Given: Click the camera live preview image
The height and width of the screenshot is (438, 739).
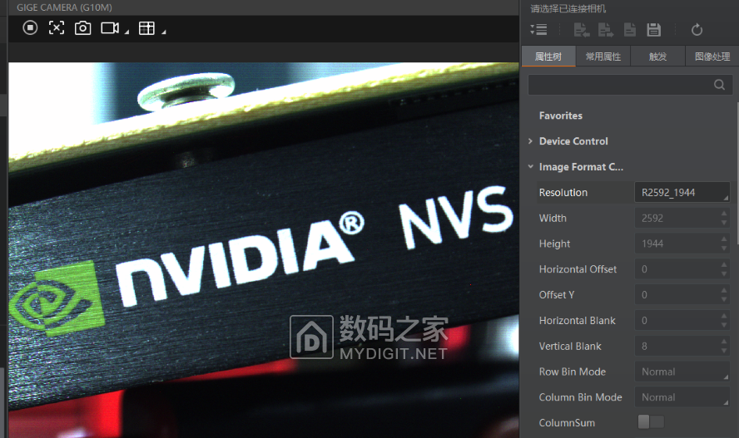Looking at the screenshot, I should (x=264, y=250).
